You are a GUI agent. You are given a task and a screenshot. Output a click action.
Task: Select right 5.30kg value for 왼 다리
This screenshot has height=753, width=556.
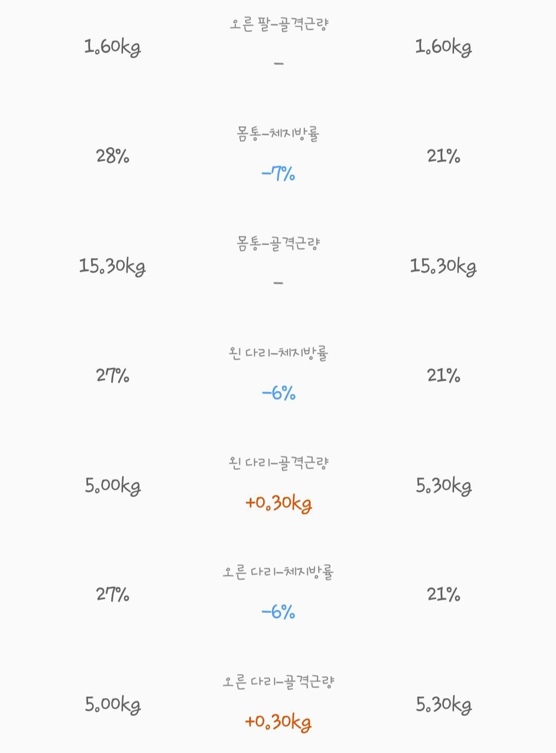tap(444, 486)
